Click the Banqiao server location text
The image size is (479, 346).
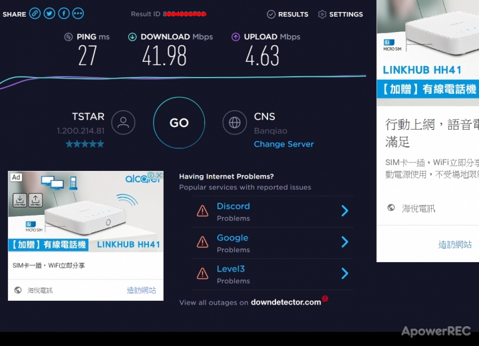[271, 131]
